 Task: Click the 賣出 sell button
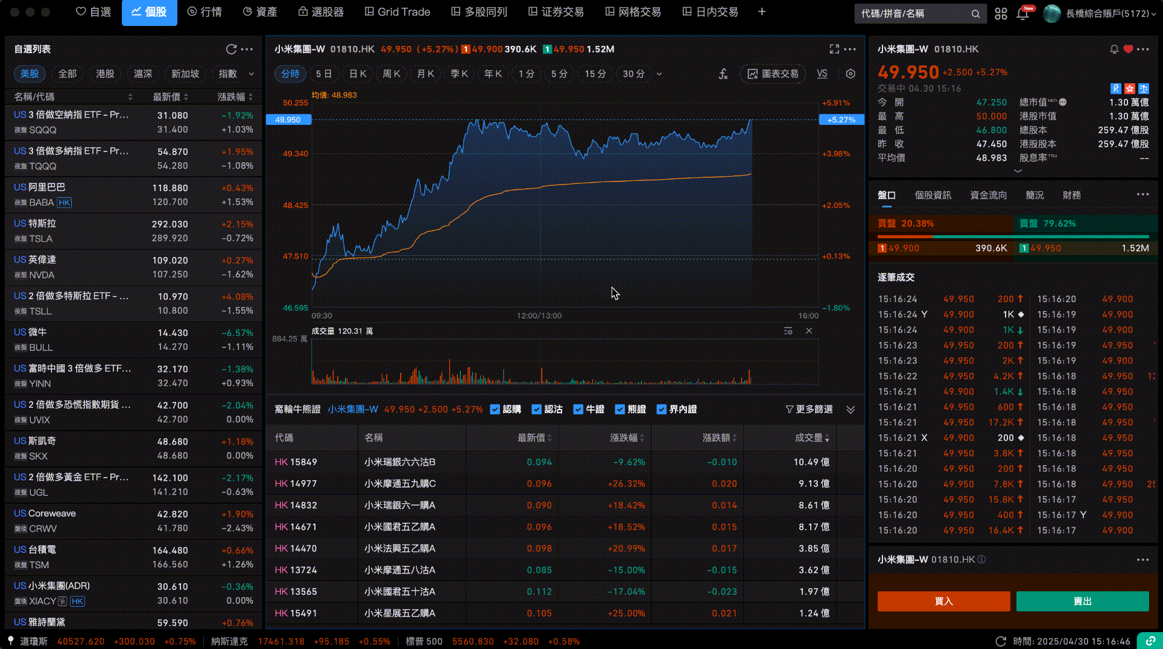[1083, 601]
